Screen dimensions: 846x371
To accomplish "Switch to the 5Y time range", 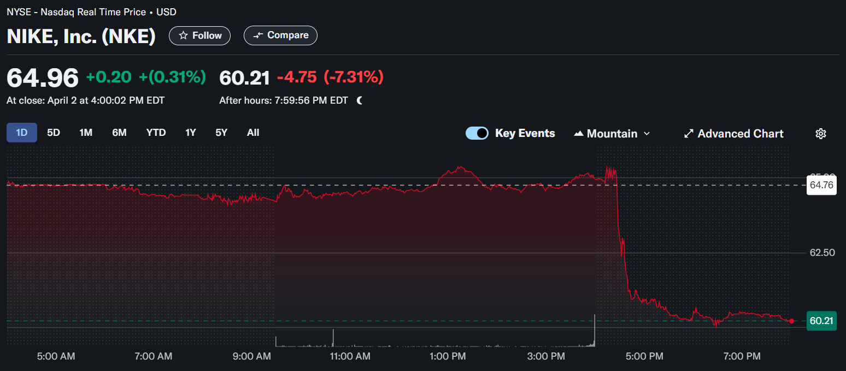I will click(221, 133).
